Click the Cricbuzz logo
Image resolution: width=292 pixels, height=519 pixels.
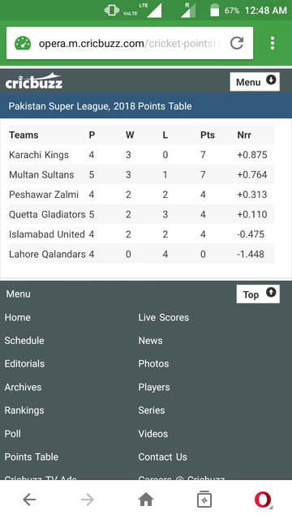(x=34, y=81)
